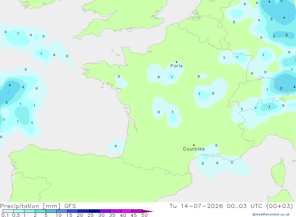Image resolution: width=296 pixels, height=217 pixels.
Task: Select the purple 30-35 legend swatch
Action: point(105,211)
